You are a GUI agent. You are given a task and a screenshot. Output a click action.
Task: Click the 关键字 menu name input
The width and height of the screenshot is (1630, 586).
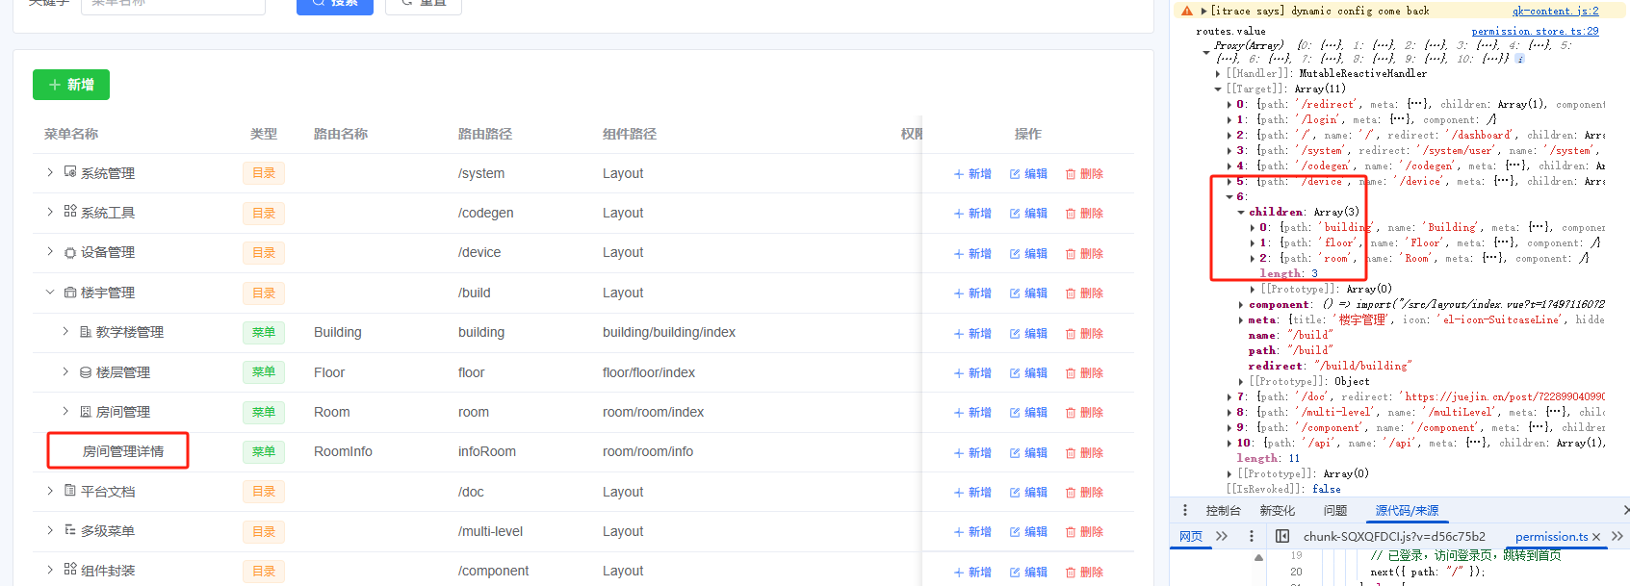(x=173, y=5)
